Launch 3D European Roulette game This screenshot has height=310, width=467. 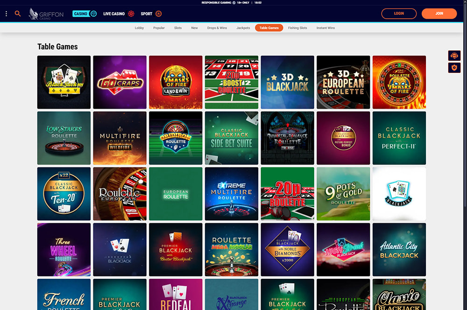pyautogui.click(x=343, y=82)
